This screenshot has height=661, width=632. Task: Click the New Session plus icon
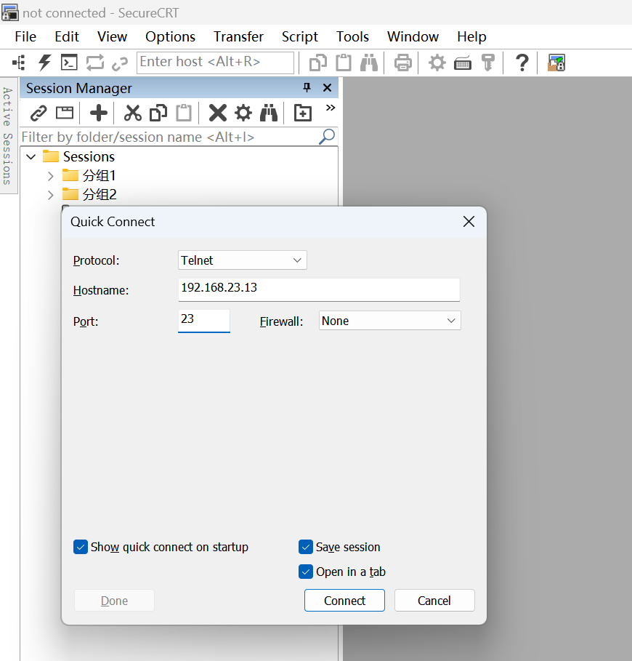[99, 113]
